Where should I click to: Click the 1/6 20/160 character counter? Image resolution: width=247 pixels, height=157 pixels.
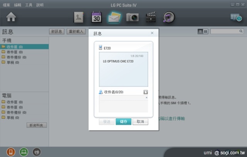click(x=137, y=56)
